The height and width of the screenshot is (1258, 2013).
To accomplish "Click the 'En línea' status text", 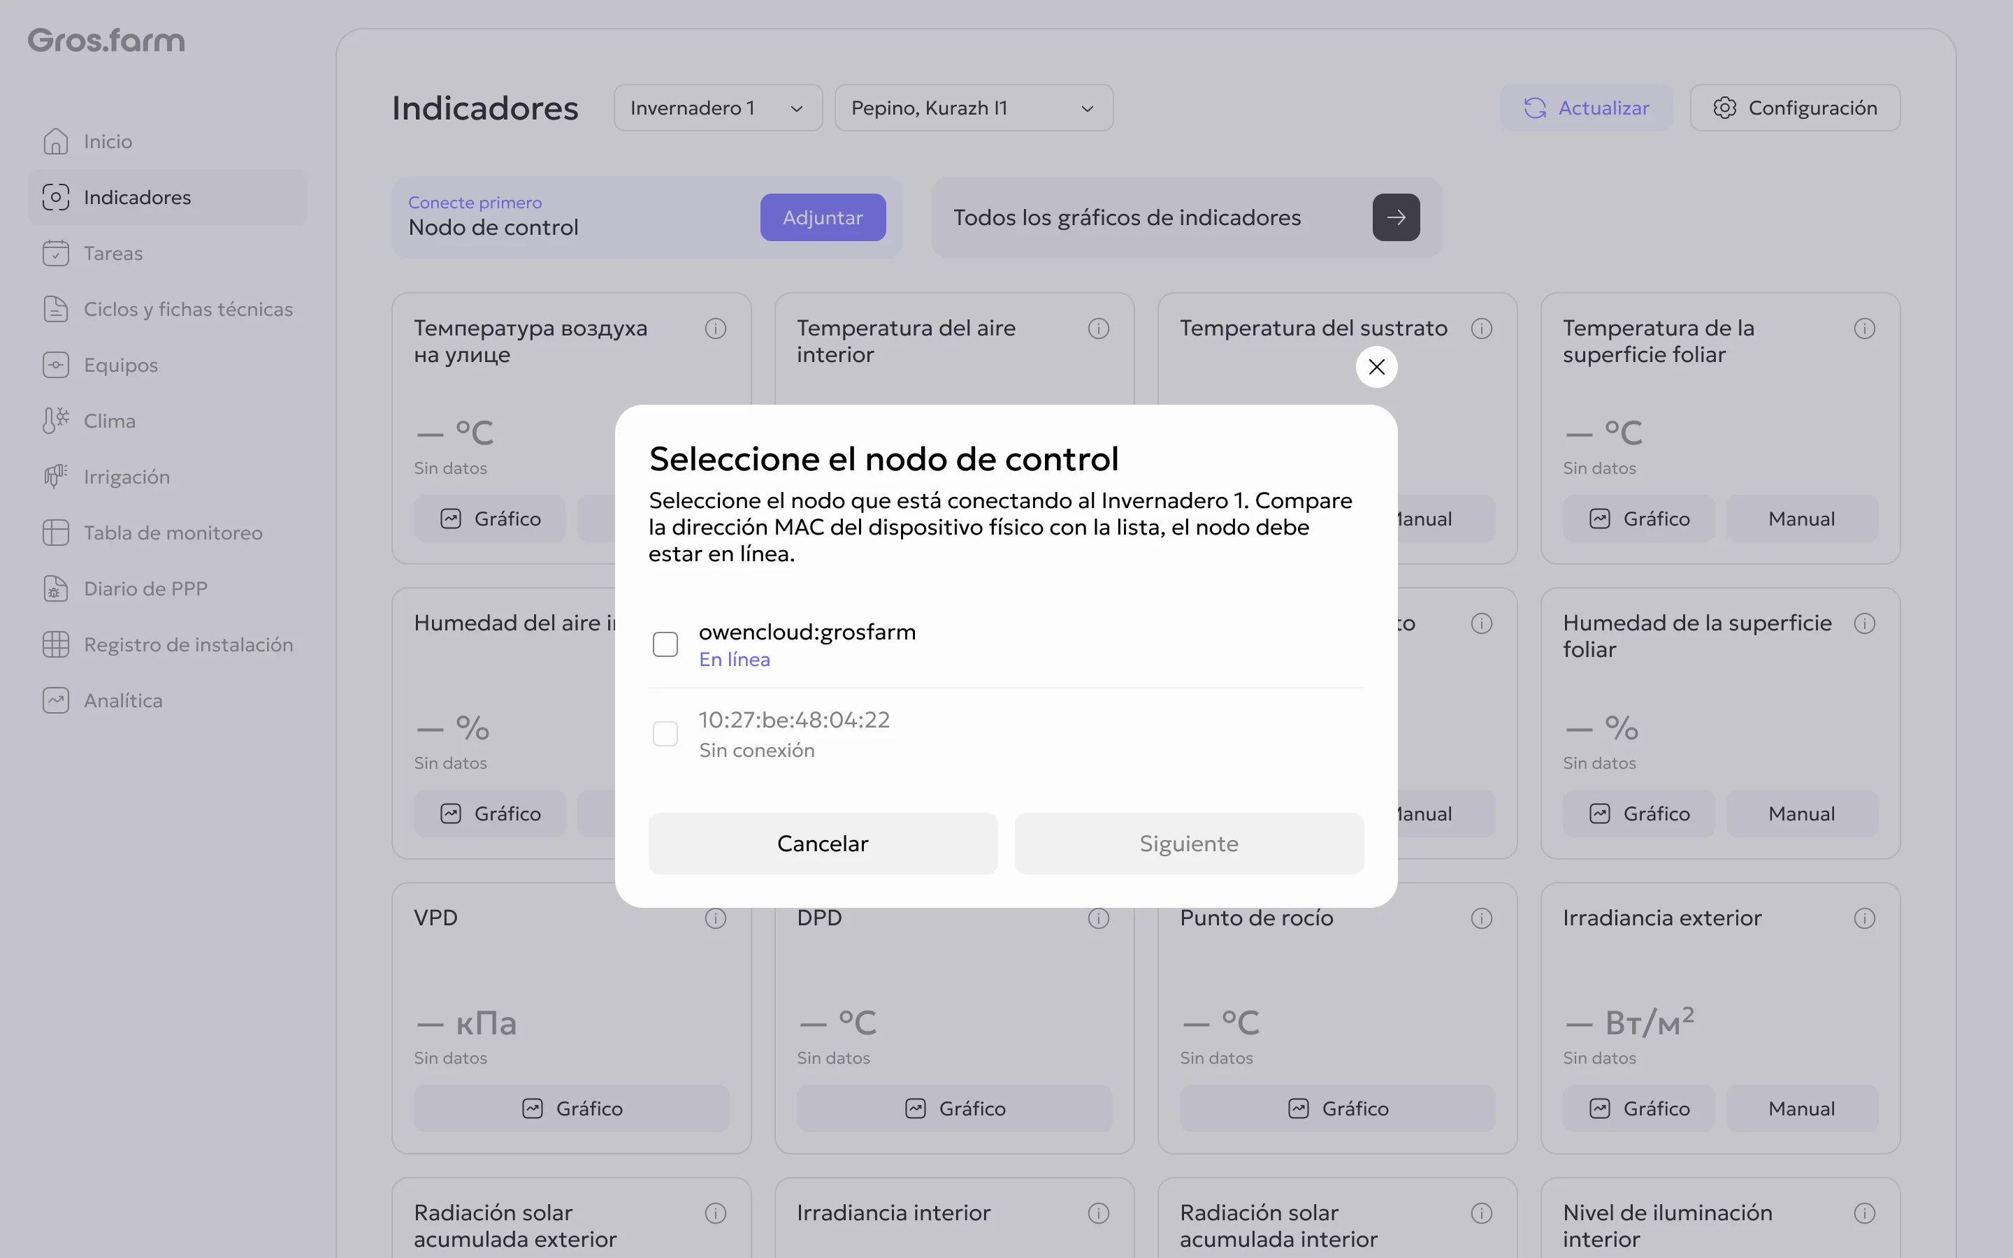I will coord(735,660).
